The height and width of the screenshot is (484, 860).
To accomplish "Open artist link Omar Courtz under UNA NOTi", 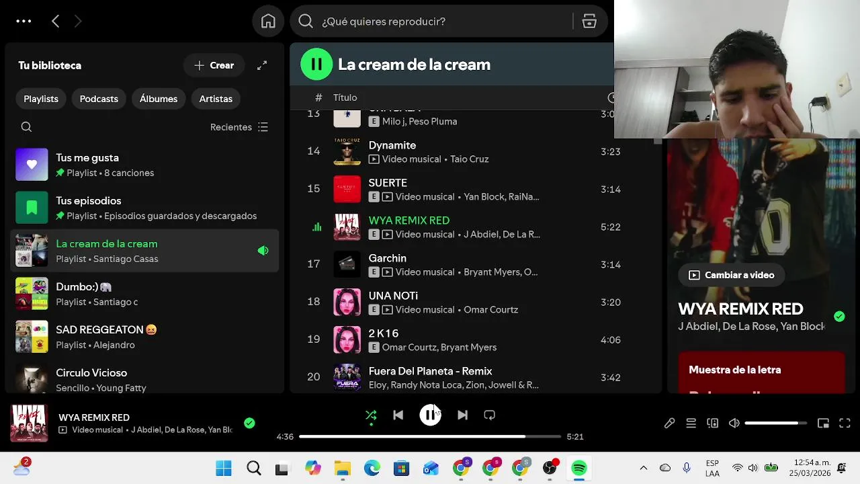I will click(491, 310).
